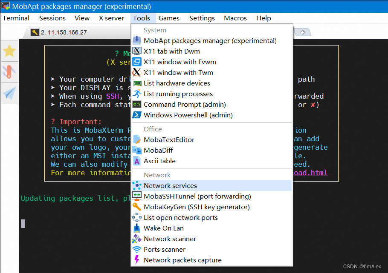The width and height of the screenshot is (388, 273).
Task: Open the paper plane sidebar icon
Action: click(x=9, y=93)
